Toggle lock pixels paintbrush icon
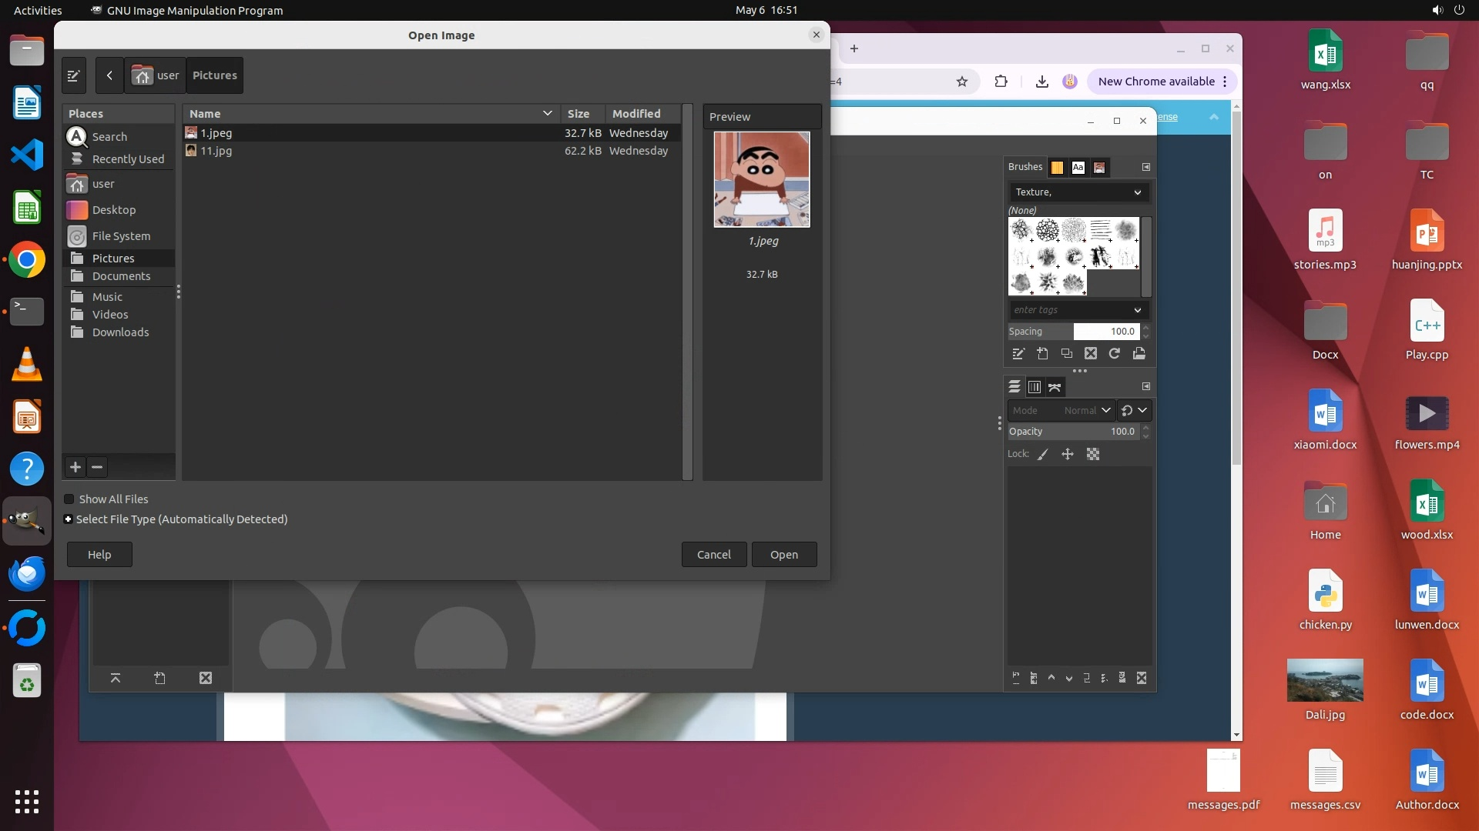Viewport: 1479px width, 831px height. [x=1042, y=455]
